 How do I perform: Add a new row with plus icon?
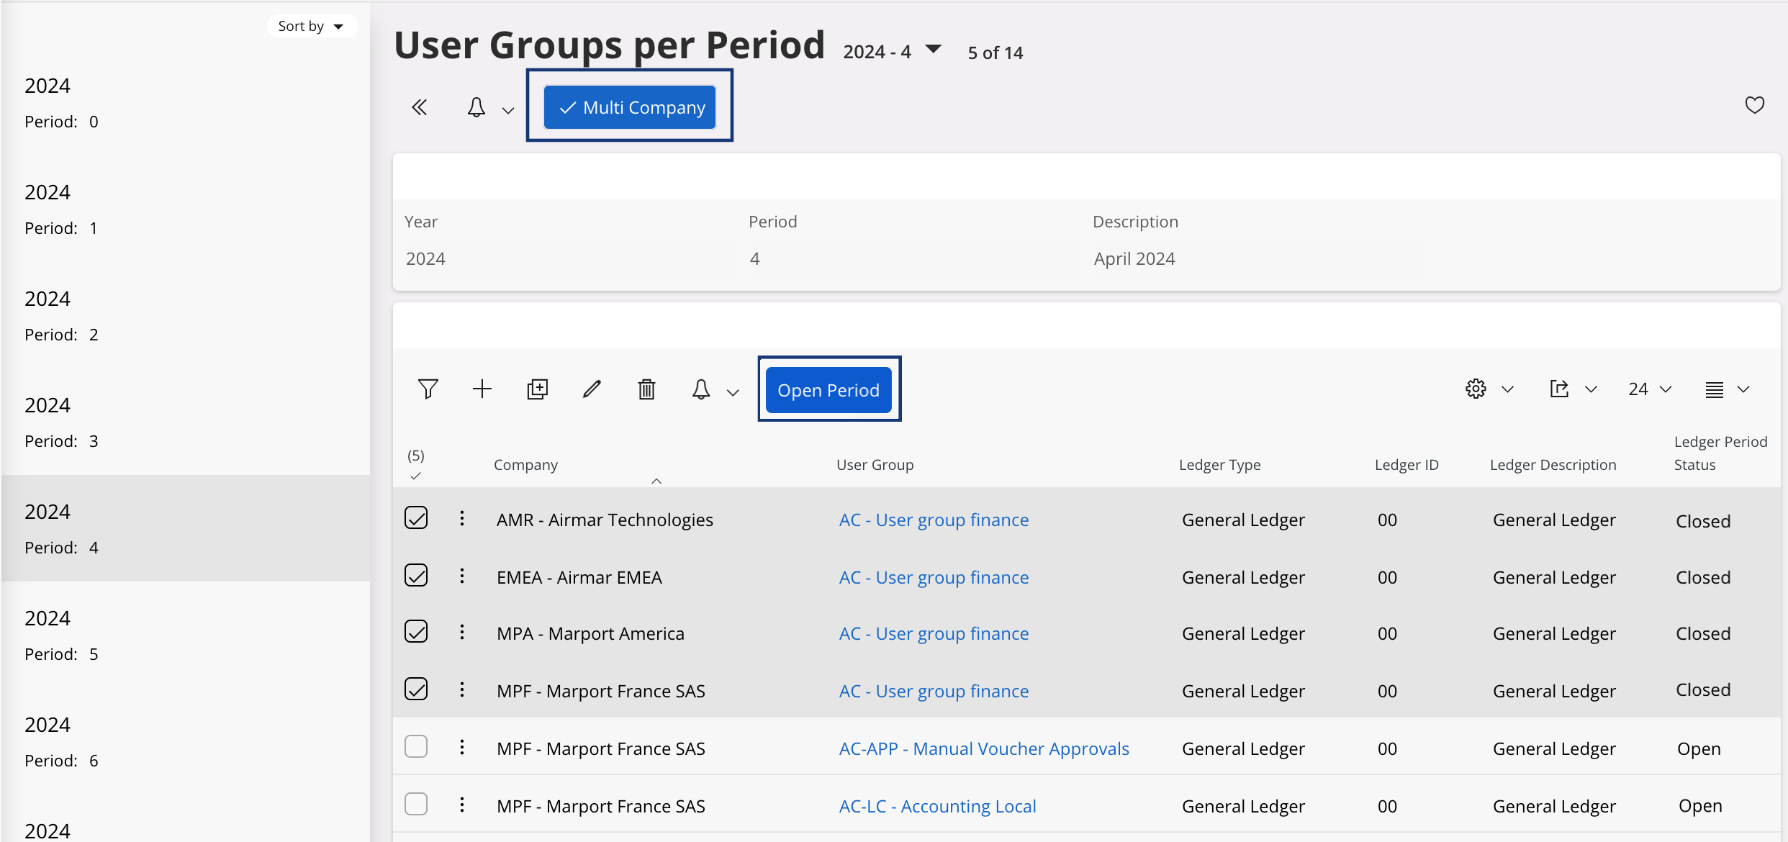point(482,389)
